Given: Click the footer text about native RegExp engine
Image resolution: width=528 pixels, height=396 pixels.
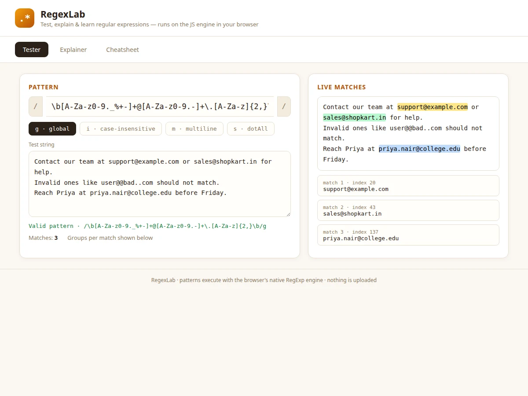Looking at the screenshot, I should pos(264,280).
